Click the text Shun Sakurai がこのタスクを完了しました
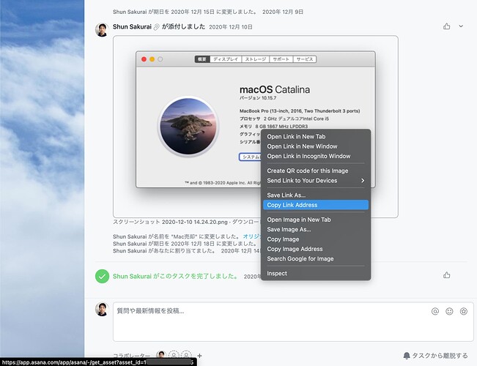Viewport: 477px width, 366px height. point(176,276)
